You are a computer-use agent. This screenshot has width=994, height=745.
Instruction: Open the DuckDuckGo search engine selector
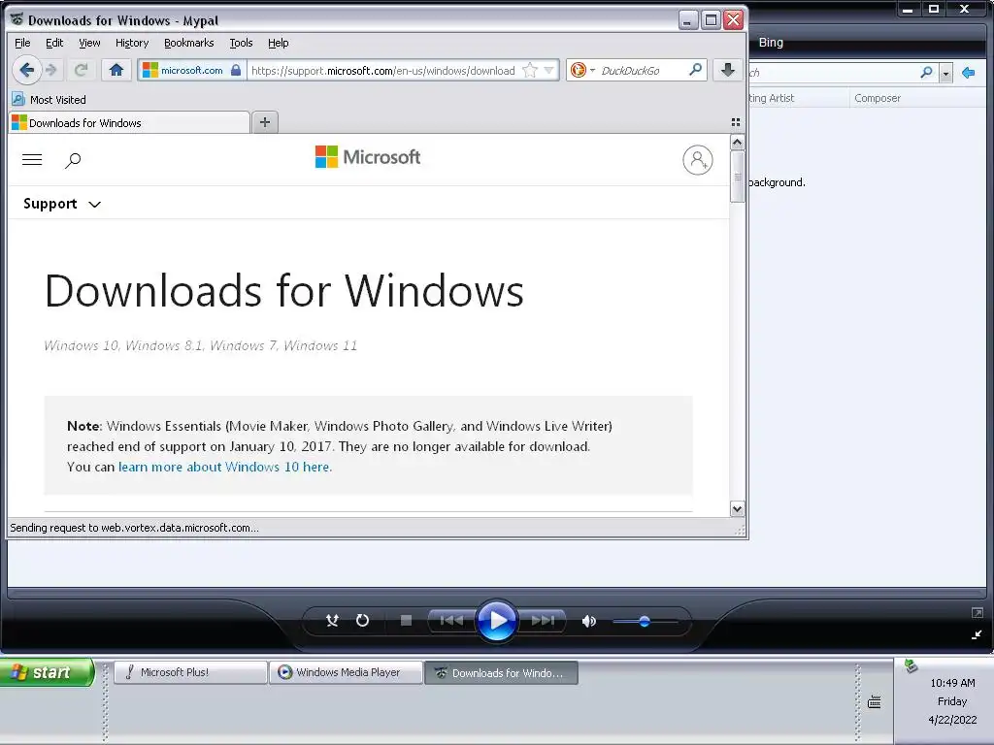click(x=581, y=70)
